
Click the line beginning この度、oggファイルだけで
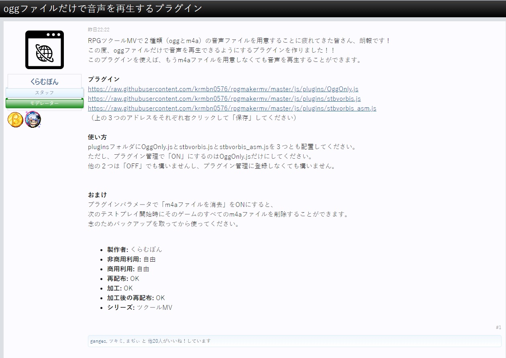tap(212, 50)
